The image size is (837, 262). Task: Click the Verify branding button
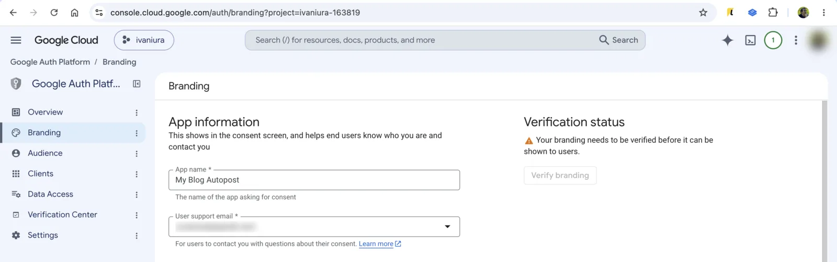pos(560,175)
